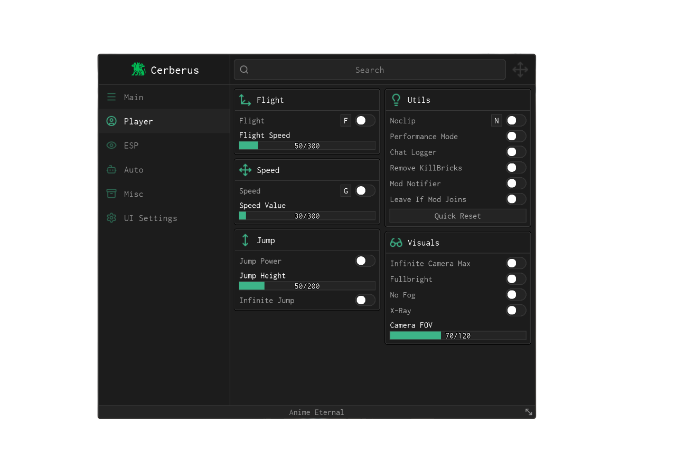Click the Misc archive box icon
The image size is (676, 463).
111,194
